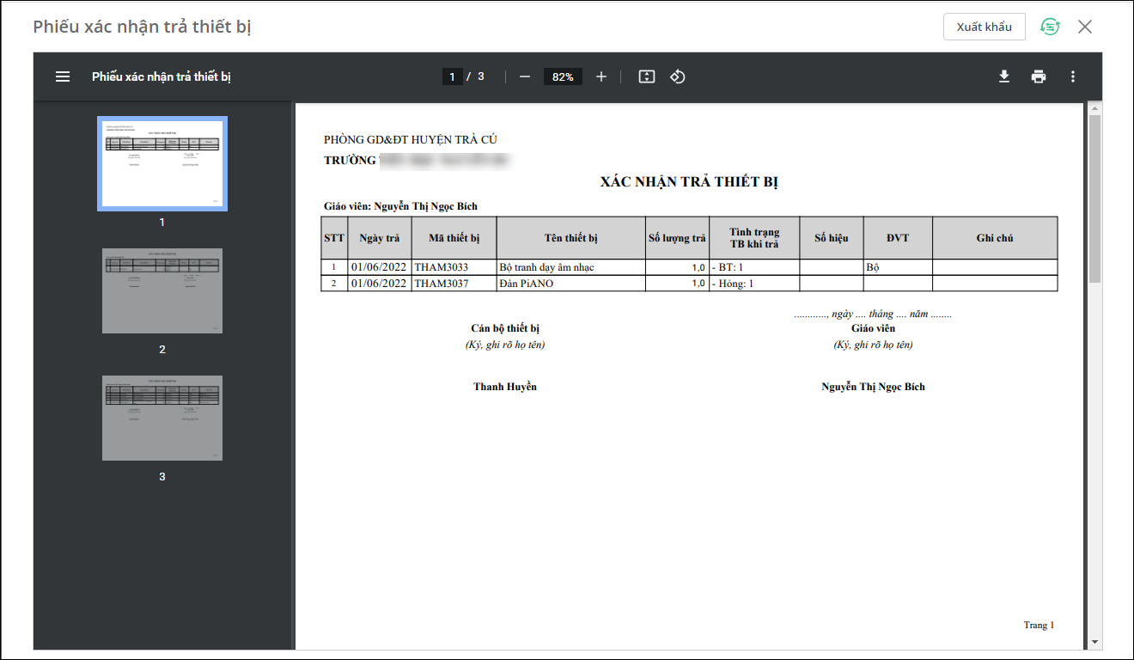This screenshot has height=660, width=1134.
Task: Click the Cán bộ thiết bị label
Action: tap(505, 328)
